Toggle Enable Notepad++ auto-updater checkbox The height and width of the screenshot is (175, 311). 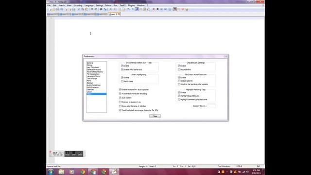click(120, 89)
